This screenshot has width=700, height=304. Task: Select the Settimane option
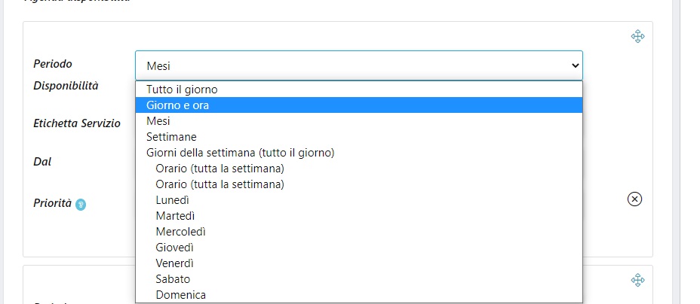point(171,137)
